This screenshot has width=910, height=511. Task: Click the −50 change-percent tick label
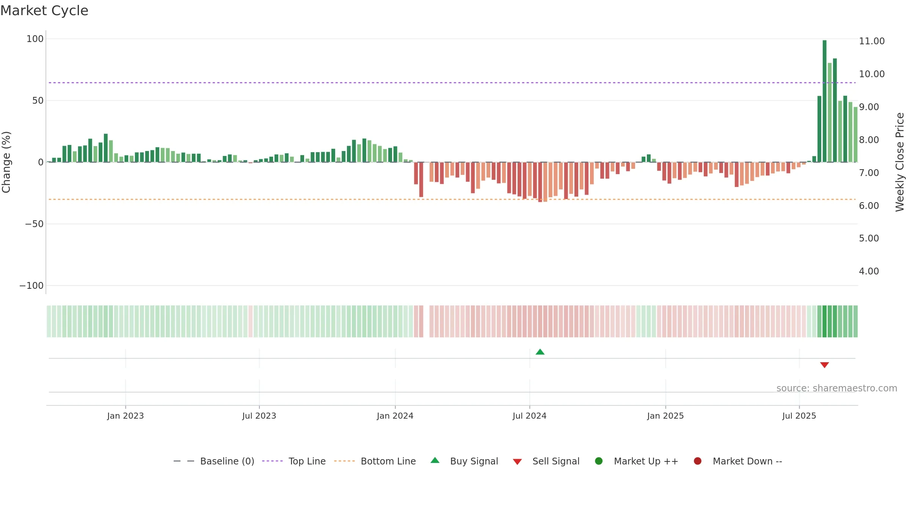pyautogui.click(x=34, y=224)
